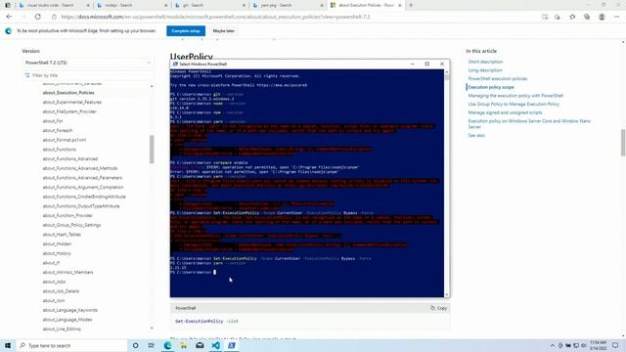Switch to 'visual studio code - Search' tab
Screen dimensions: 626x352
pyautogui.click(x=50, y=5)
